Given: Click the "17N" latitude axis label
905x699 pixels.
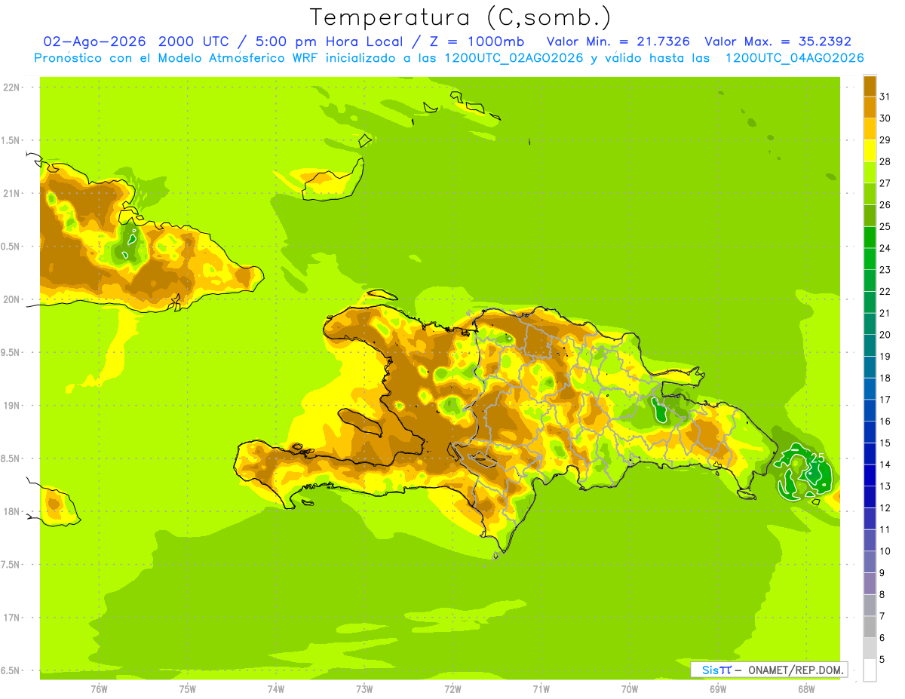Looking at the screenshot, I should pyautogui.click(x=13, y=618).
